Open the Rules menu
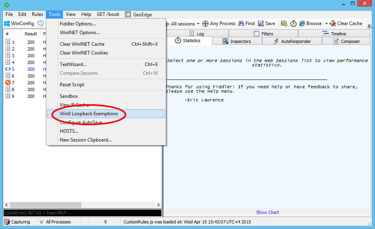 point(37,14)
